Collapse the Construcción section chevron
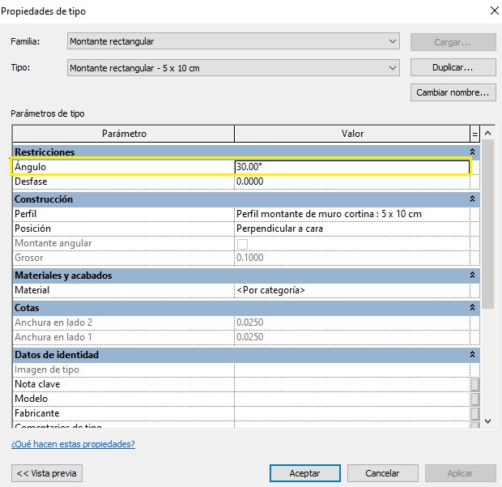502x487 pixels. [472, 199]
